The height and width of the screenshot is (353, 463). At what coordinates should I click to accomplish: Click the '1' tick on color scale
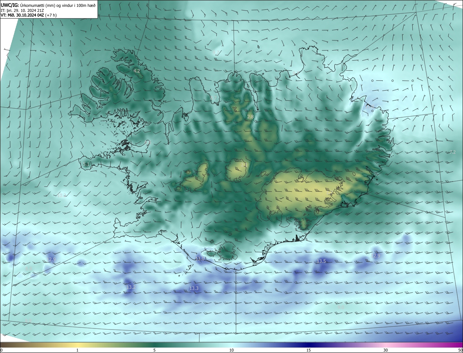(77, 350)
